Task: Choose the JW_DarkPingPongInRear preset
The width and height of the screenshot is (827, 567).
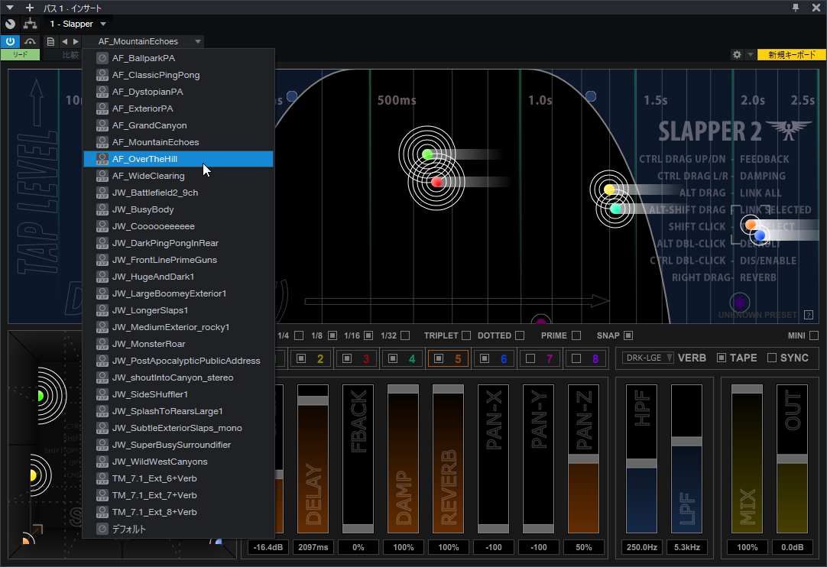Action: pyautogui.click(x=178, y=243)
